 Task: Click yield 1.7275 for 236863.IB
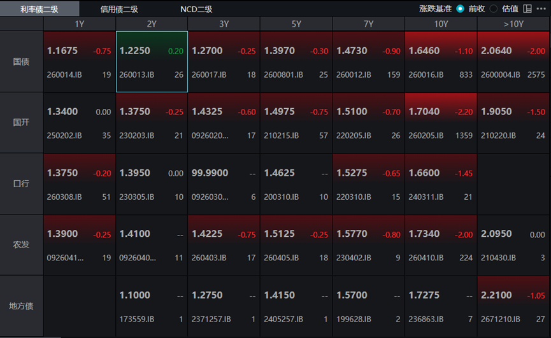tap(424, 295)
